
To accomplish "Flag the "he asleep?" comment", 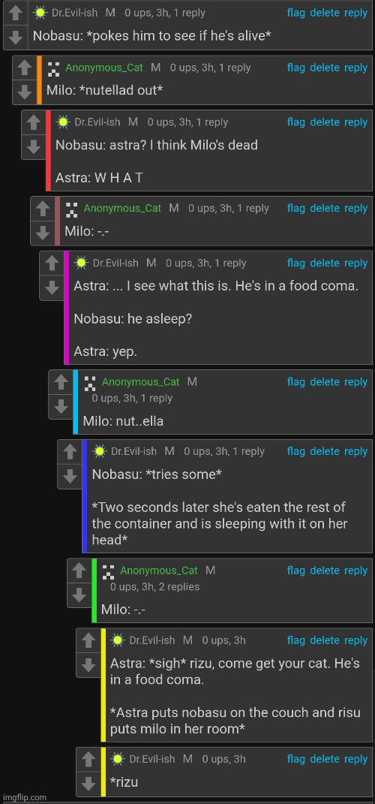I will point(295,263).
